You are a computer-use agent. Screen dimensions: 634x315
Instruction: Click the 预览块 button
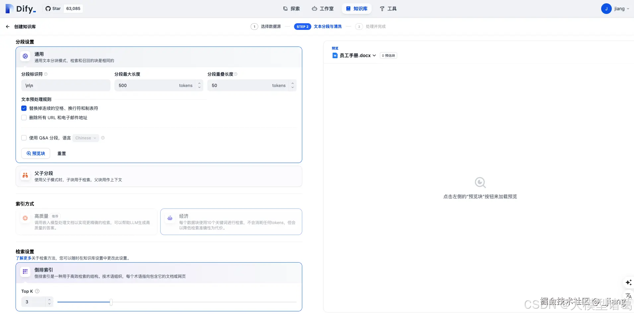tap(35, 153)
